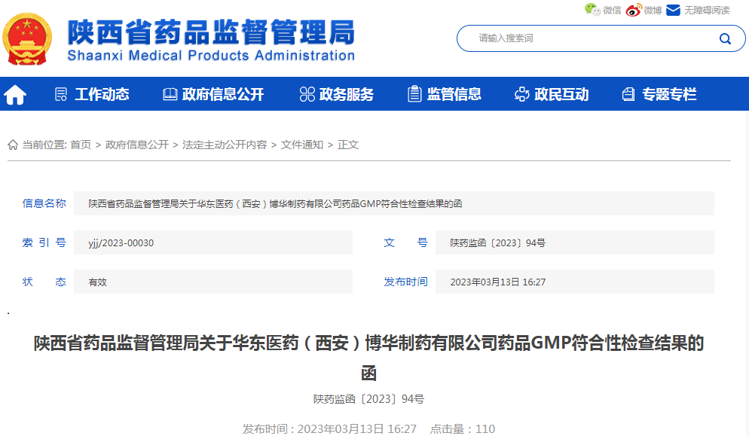Viewport: 749px width, 436px height.
Task: Click the large article headline
Action: [368, 358]
